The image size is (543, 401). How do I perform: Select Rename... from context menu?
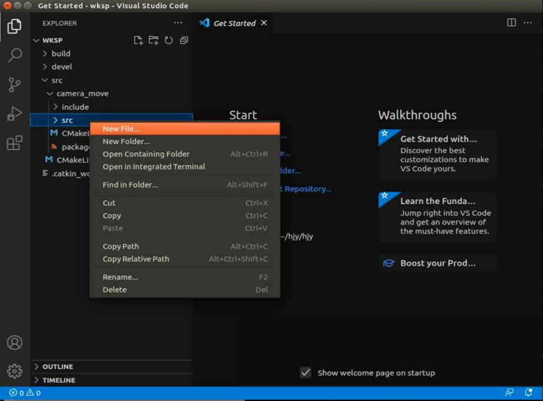[185, 277]
